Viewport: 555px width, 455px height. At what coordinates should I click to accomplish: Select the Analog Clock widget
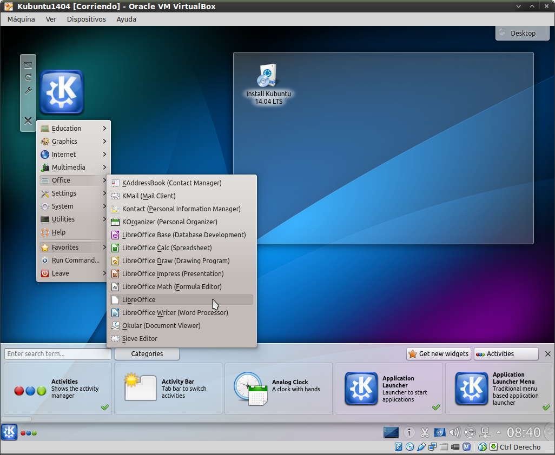click(277, 389)
